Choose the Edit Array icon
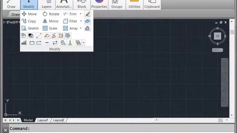The width and height of the screenshot is (237, 133). [68, 35]
